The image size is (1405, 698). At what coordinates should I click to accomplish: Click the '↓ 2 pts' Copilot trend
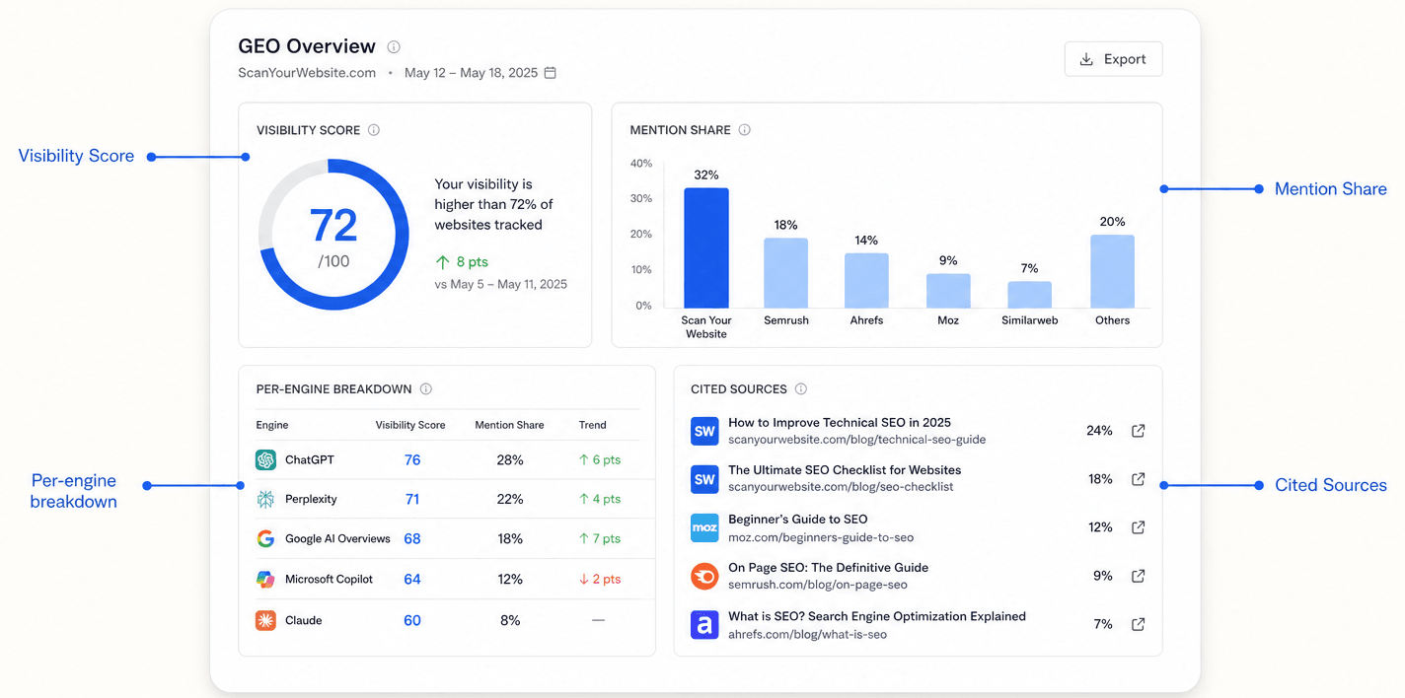pos(600,580)
